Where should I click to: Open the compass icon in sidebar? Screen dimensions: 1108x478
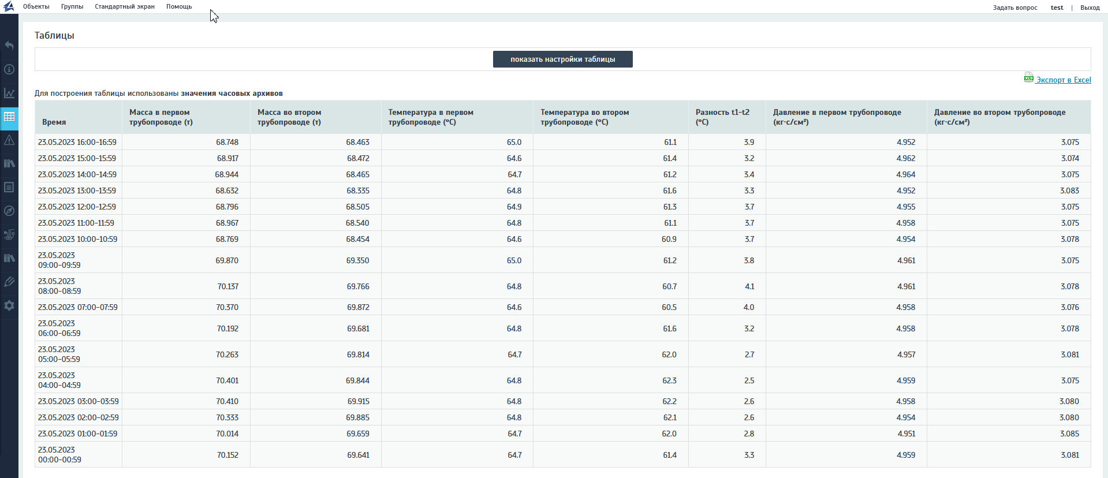[9, 211]
